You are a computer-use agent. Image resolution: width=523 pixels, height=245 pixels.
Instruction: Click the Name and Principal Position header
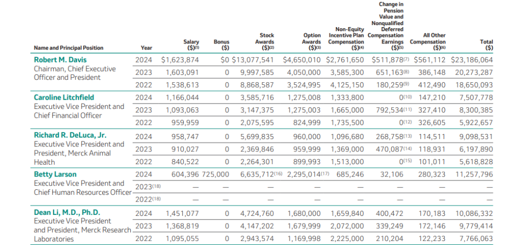(68, 48)
